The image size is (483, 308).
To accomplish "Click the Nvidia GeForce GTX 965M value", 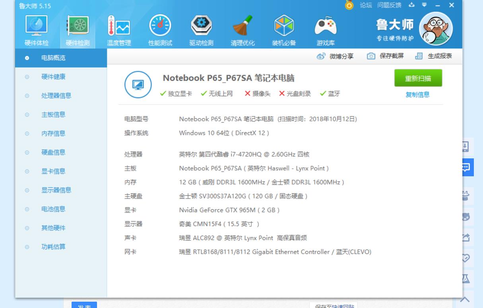I will coord(229,210).
